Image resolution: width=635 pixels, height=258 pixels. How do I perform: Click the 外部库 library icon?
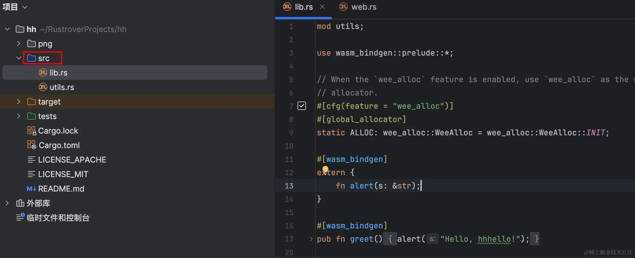coord(20,203)
